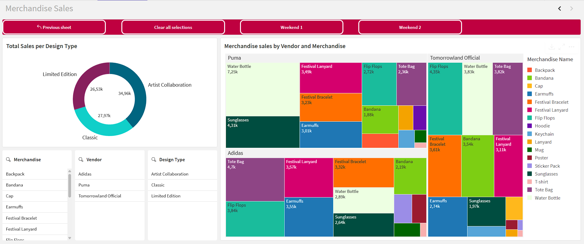The image size is (584, 244).
Task: Select Bandana in Merchandise list
Action: (x=35, y=185)
